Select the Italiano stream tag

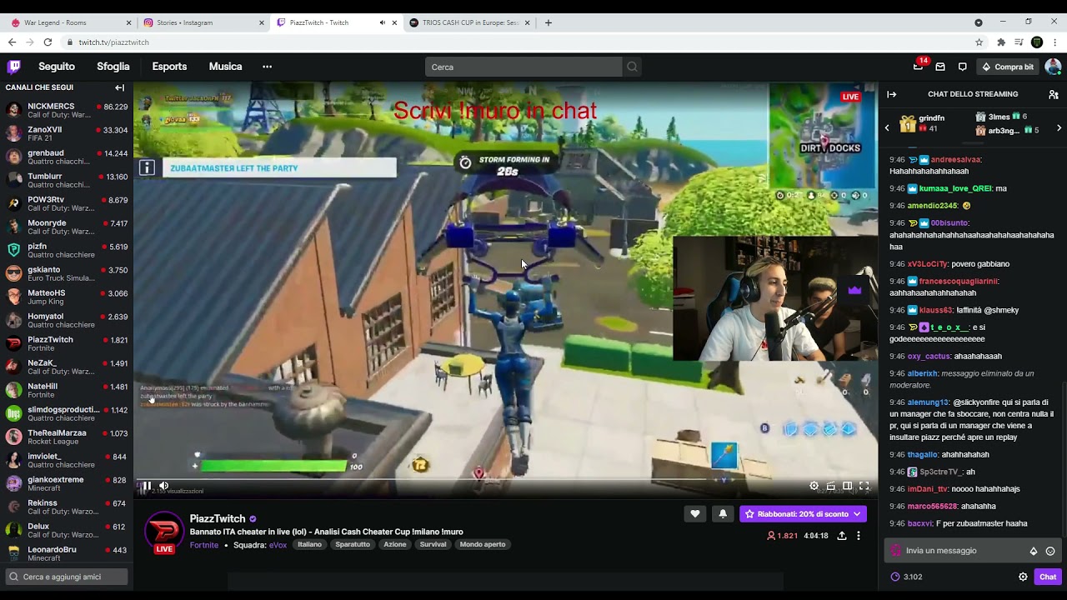click(x=309, y=545)
